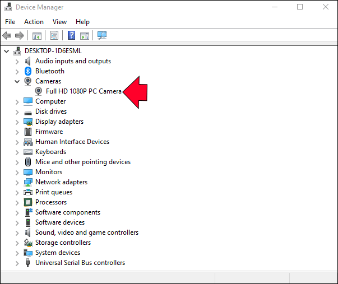Click the Print queues printer icon
This screenshot has height=284, width=338.
[x=28, y=192]
